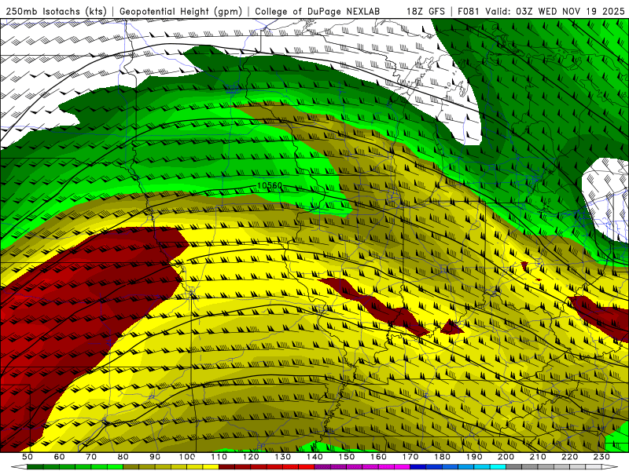Click the 140 knot color scale label
Viewport: 629px width, 471px height.
[x=314, y=457]
